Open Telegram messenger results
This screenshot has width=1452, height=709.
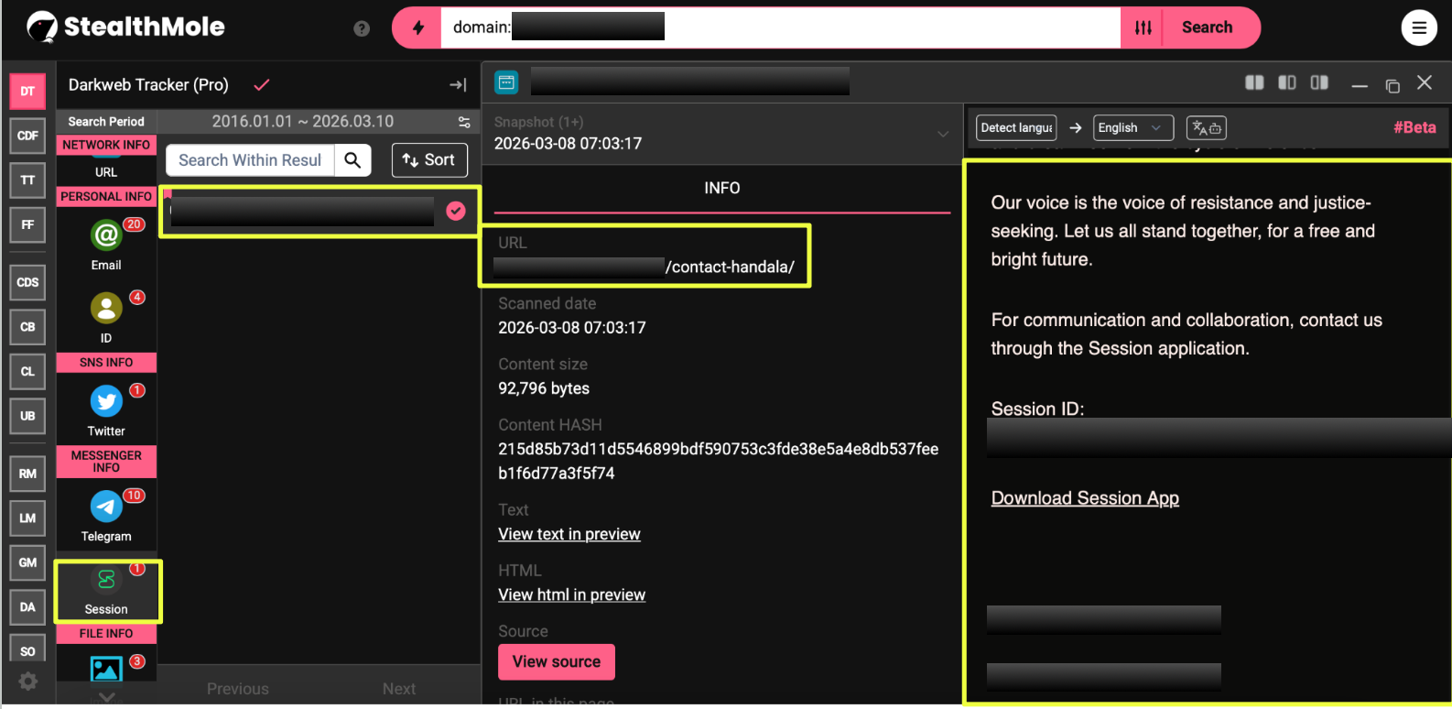106,507
